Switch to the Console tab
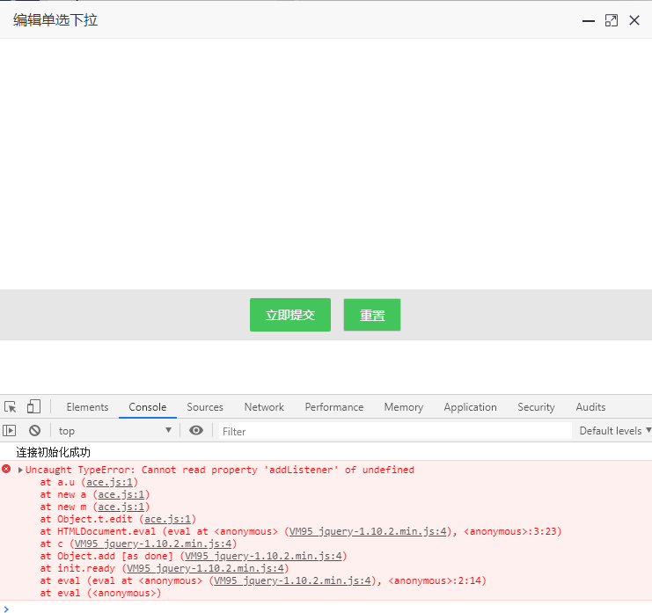The width and height of the screenshot is (652, 613). tap(148, 407)
